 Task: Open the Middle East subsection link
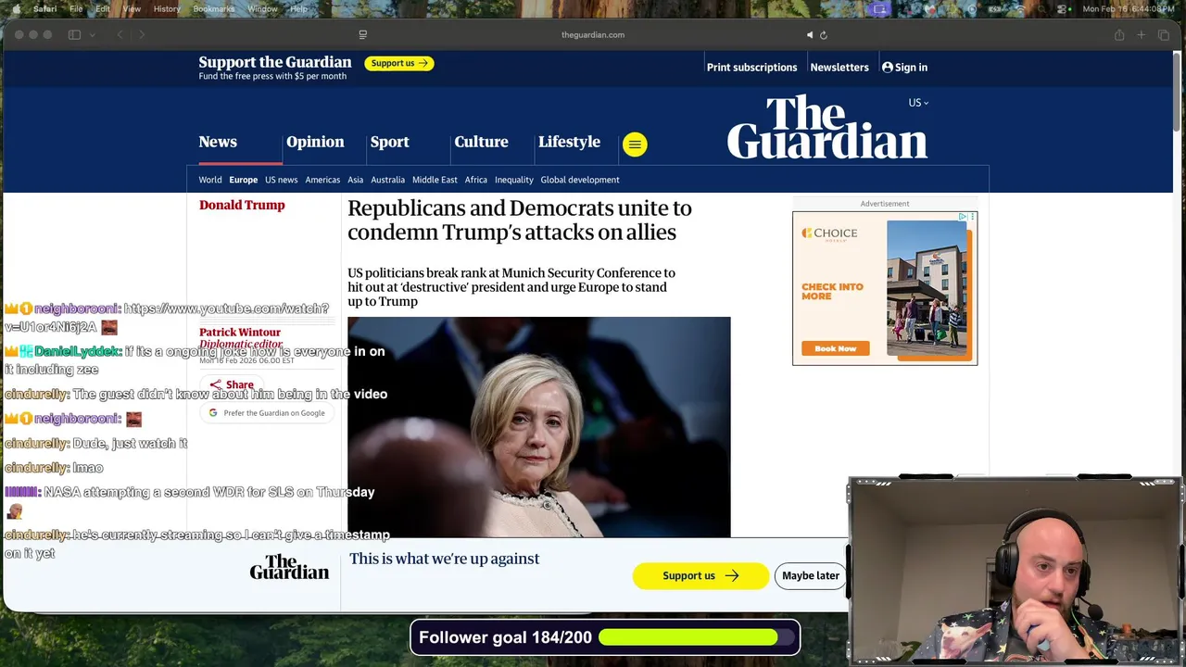[435, 180]
